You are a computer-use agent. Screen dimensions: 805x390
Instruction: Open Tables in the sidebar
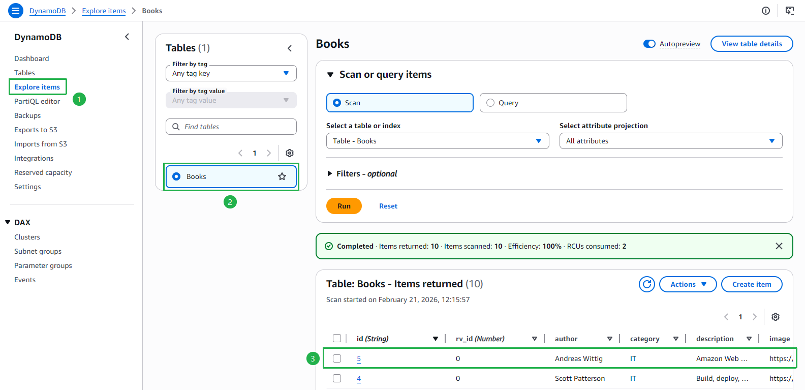[24, 73]
